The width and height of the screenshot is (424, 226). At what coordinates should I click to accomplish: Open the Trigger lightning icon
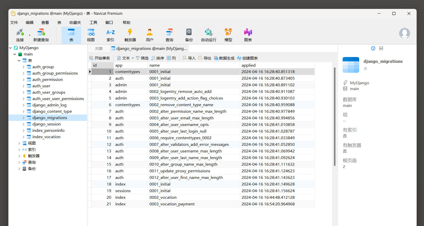point(130,35)
